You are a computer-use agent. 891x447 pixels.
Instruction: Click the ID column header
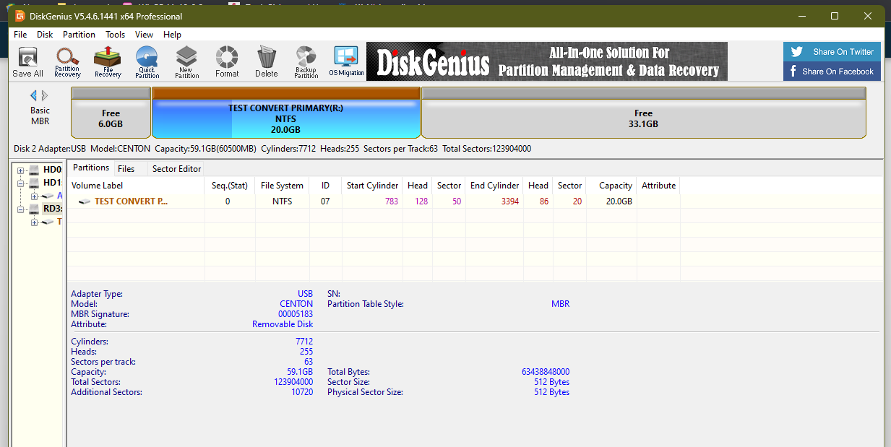(x=325, y=186)
